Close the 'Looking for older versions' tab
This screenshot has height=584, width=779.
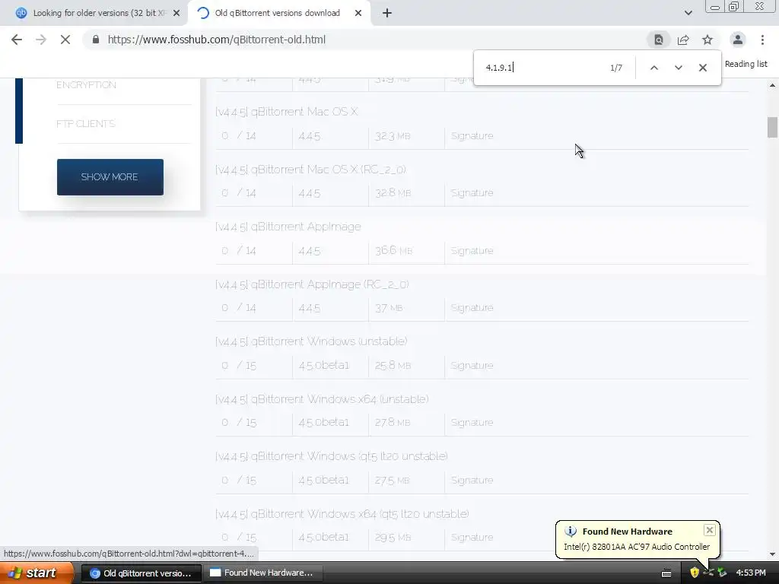176,13
